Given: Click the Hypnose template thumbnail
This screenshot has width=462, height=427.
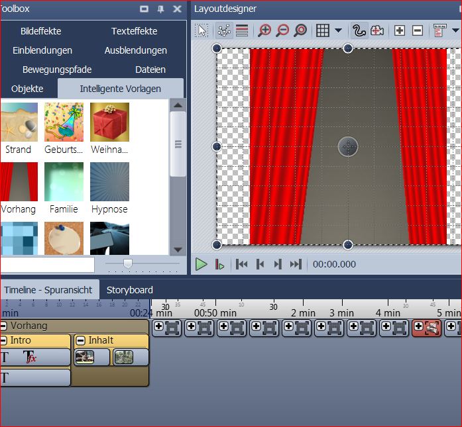Looking at the screenshot, I should tap(109, 182).
